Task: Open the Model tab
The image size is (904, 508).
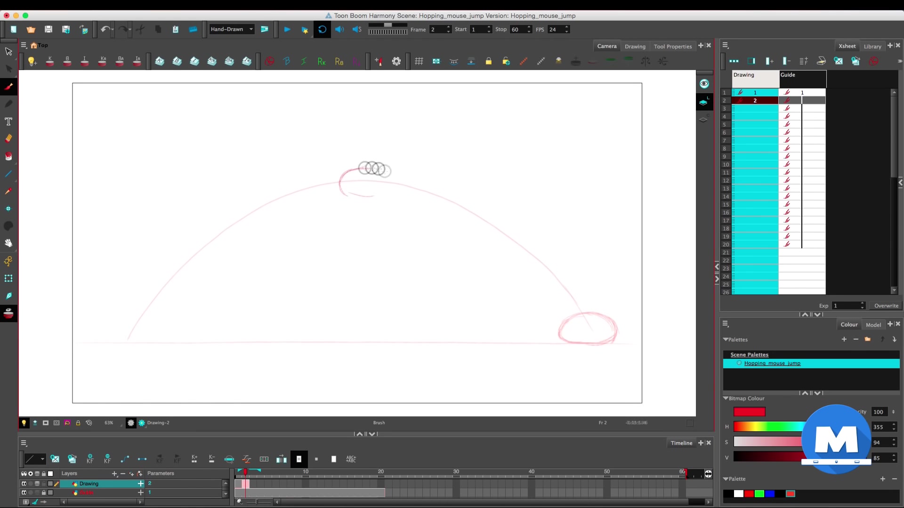Action: click(873, 325)
